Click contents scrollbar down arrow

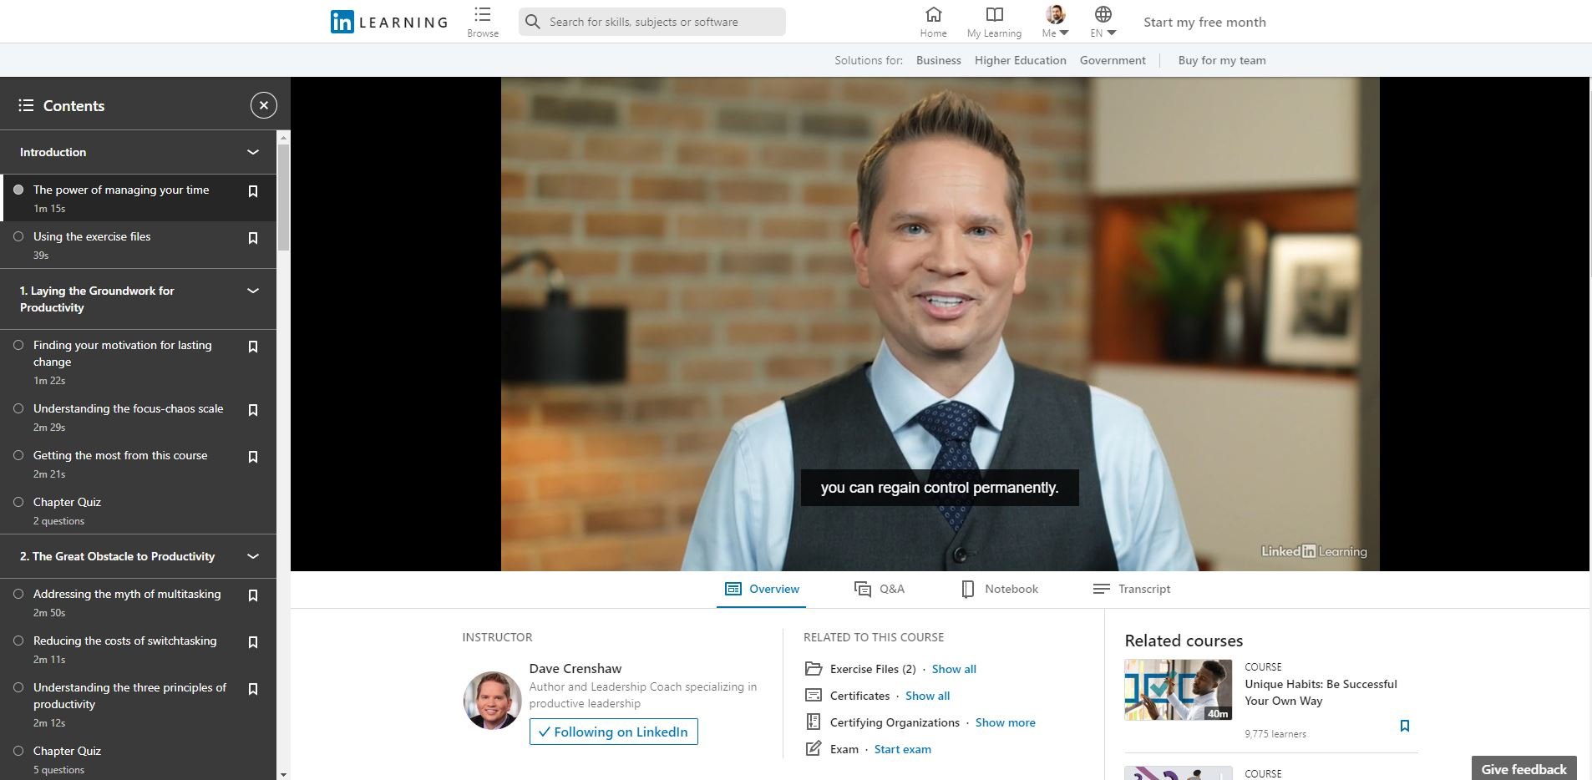tap(283, 774)
